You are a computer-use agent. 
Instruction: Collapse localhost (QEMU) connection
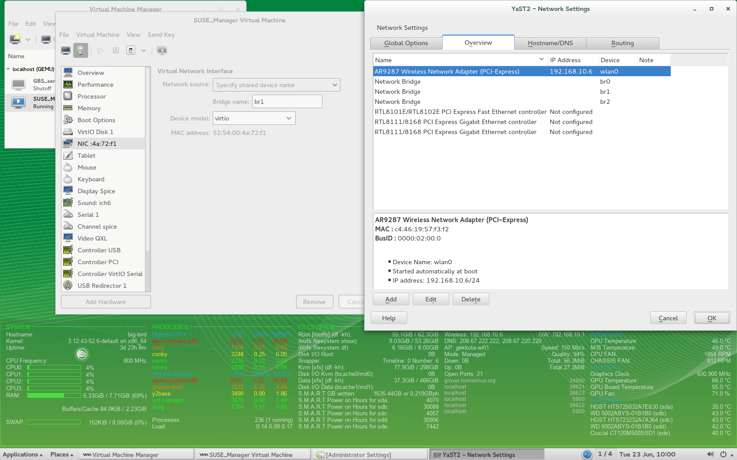8,69
